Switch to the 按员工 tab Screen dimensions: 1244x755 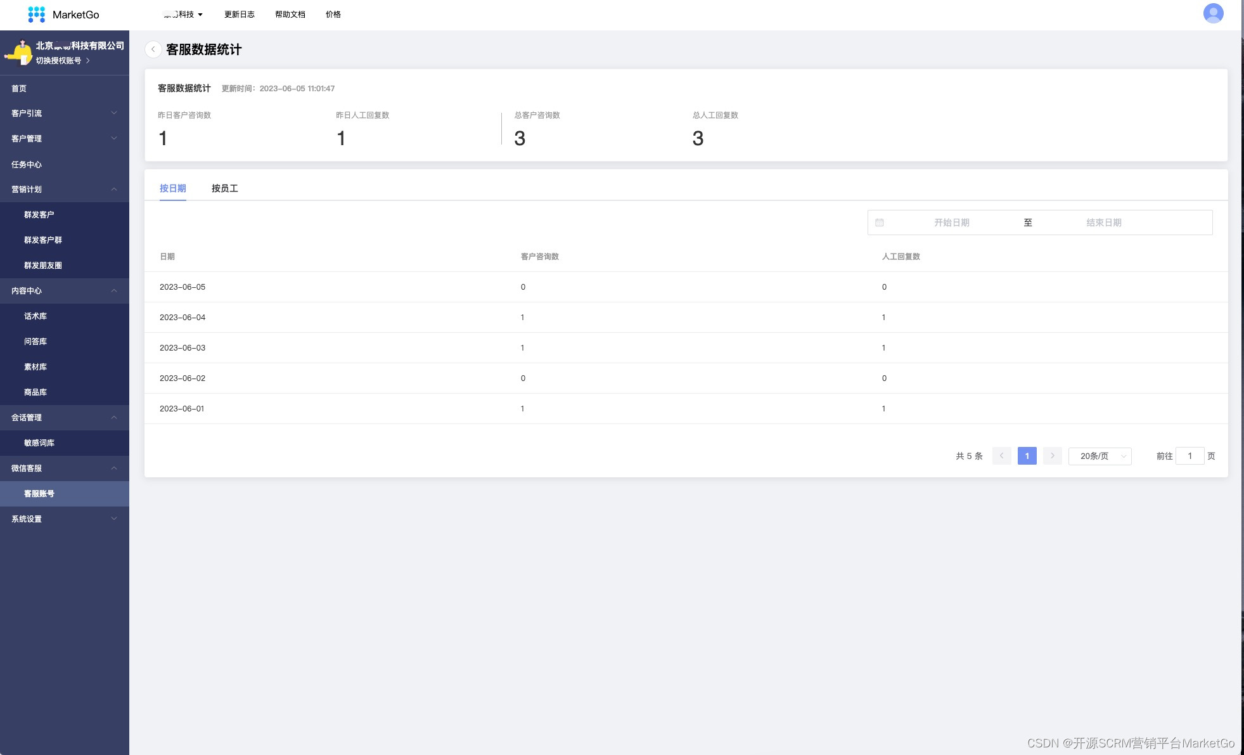pyautogui.click(x=224, y=188)
